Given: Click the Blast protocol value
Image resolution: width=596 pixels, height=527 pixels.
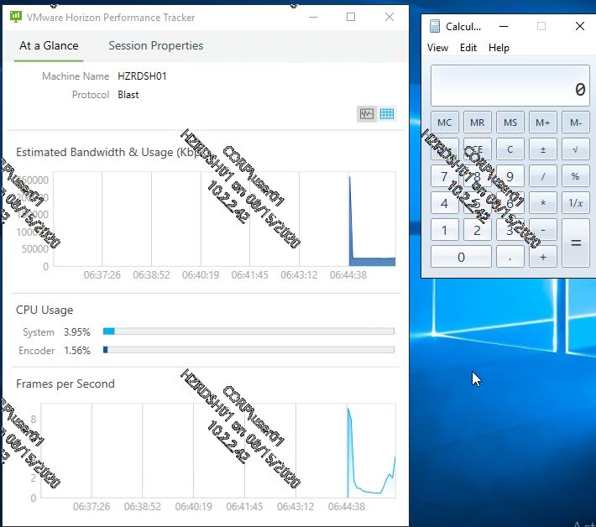Looking at the screenshot, I should 128,95.
